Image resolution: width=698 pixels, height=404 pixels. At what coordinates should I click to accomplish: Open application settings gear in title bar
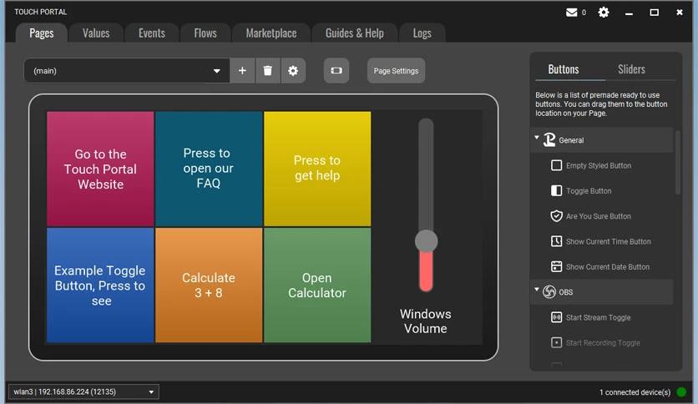[x=604, y=13]
